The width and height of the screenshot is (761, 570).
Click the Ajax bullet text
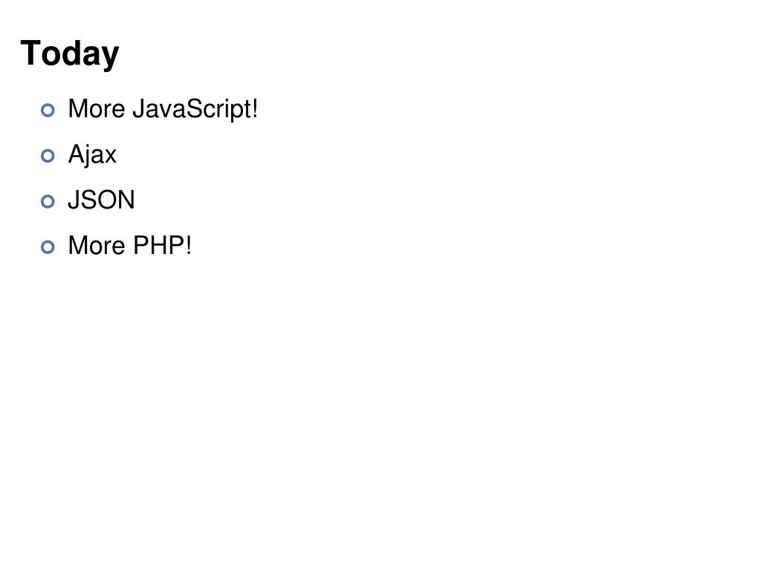tap(92, 155)
